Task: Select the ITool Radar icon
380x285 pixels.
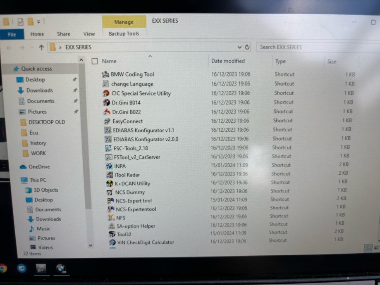Action: pyautogui.click(x=110, y=175)
